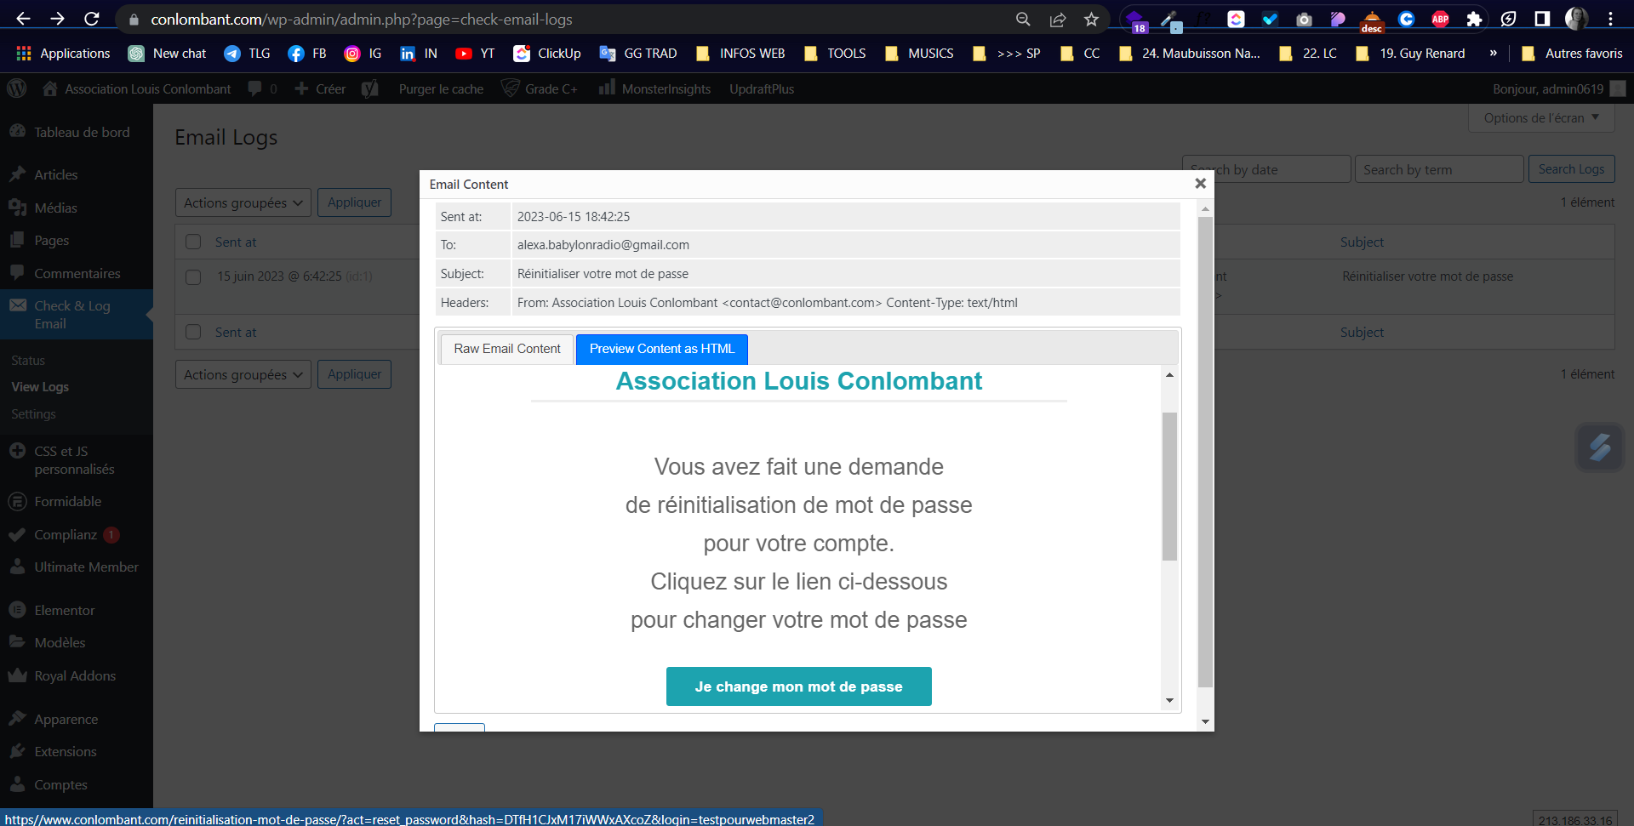Click the top Appliquer button

(x=354, y=202)
